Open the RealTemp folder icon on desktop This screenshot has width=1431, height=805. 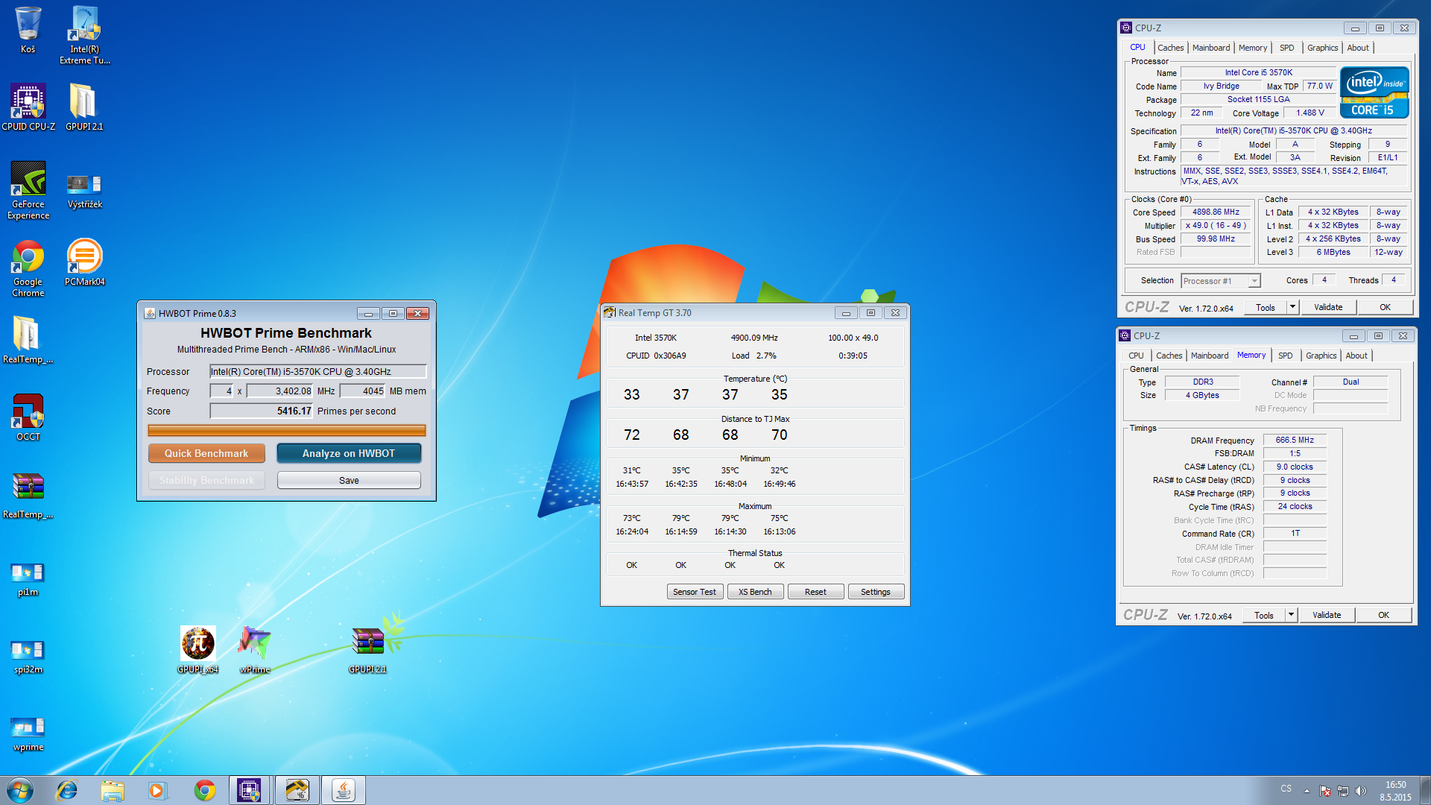pyautogui.click(x=28, y=340)
